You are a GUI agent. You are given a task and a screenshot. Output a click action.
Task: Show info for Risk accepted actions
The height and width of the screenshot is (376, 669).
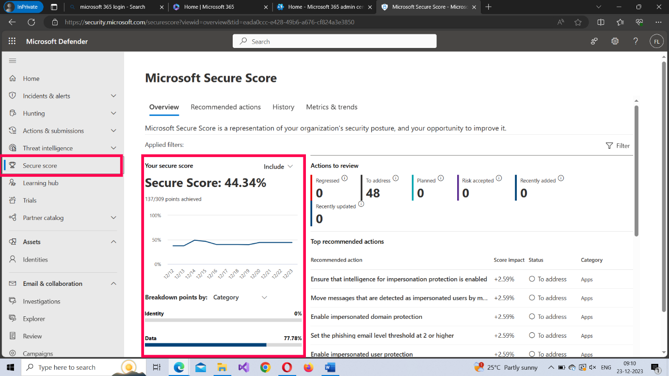499,178
